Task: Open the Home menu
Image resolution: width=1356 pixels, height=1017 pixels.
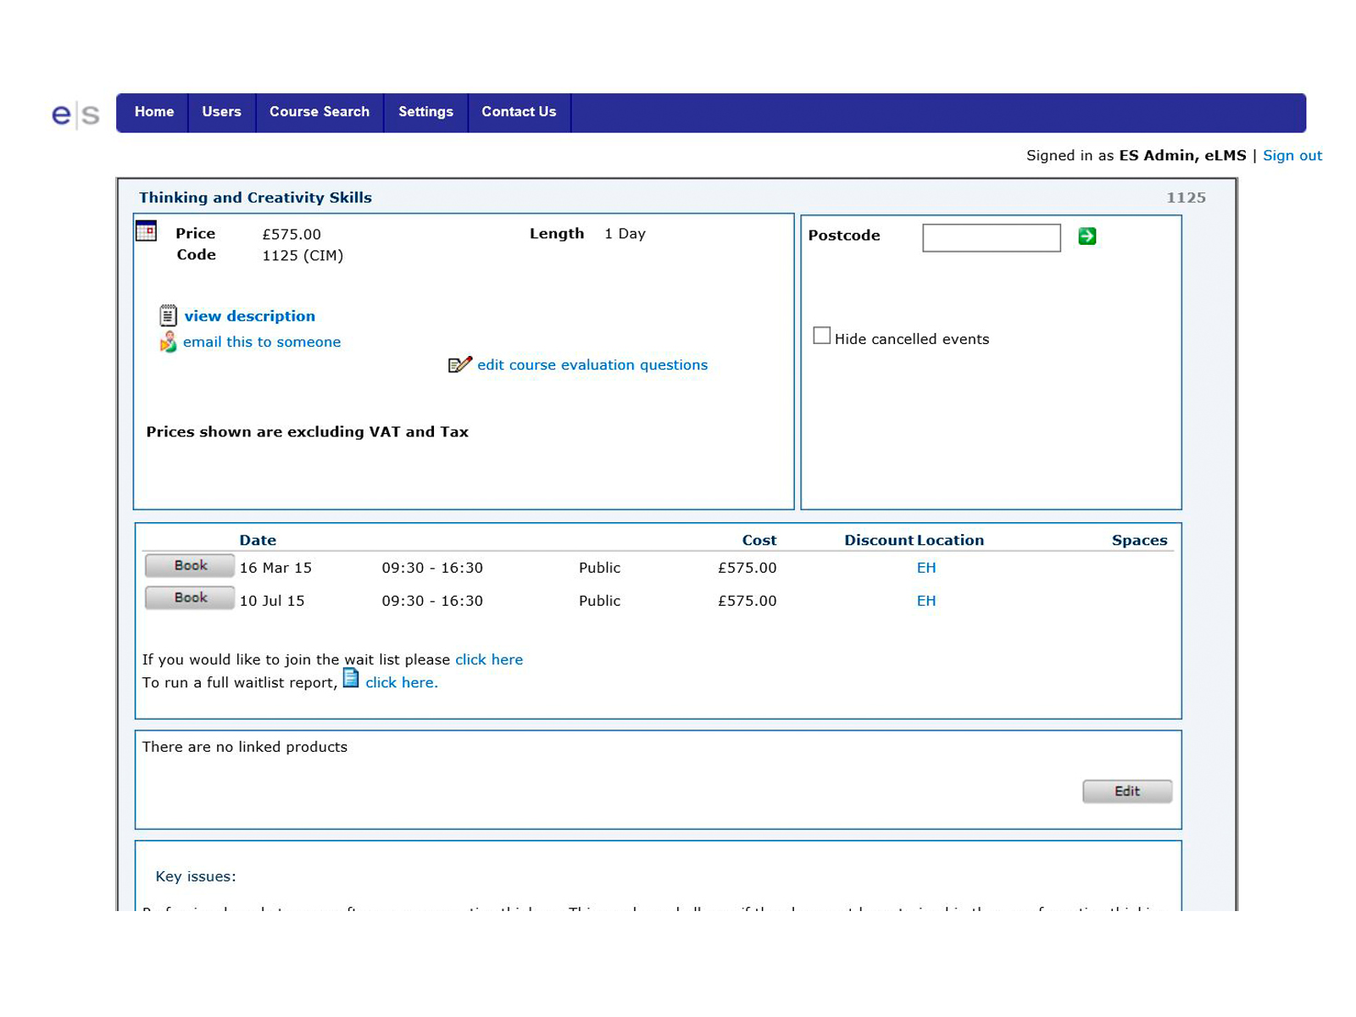Action: 154,112
